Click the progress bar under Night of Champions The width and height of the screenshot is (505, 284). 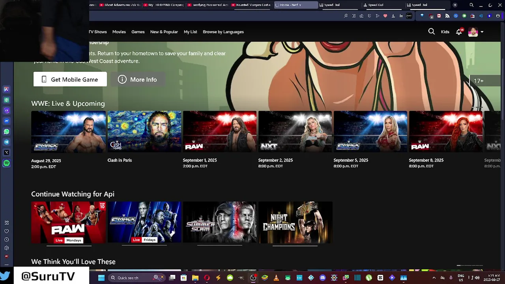point(295,246)
